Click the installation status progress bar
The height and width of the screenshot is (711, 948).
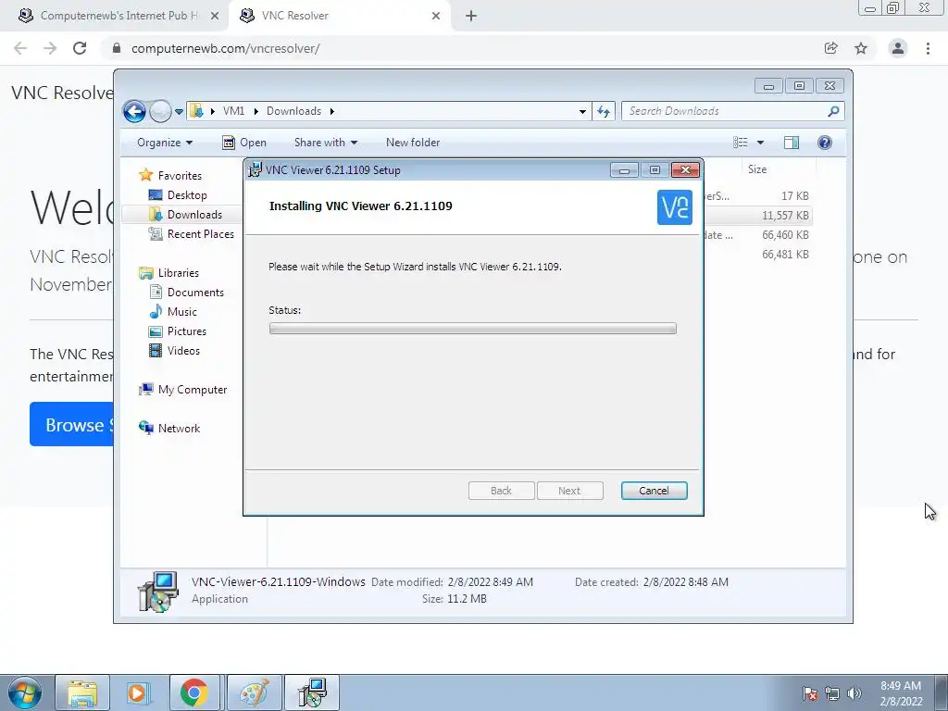[473, 329]
